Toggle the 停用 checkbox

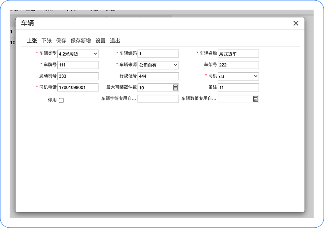(x=61, y=100)
